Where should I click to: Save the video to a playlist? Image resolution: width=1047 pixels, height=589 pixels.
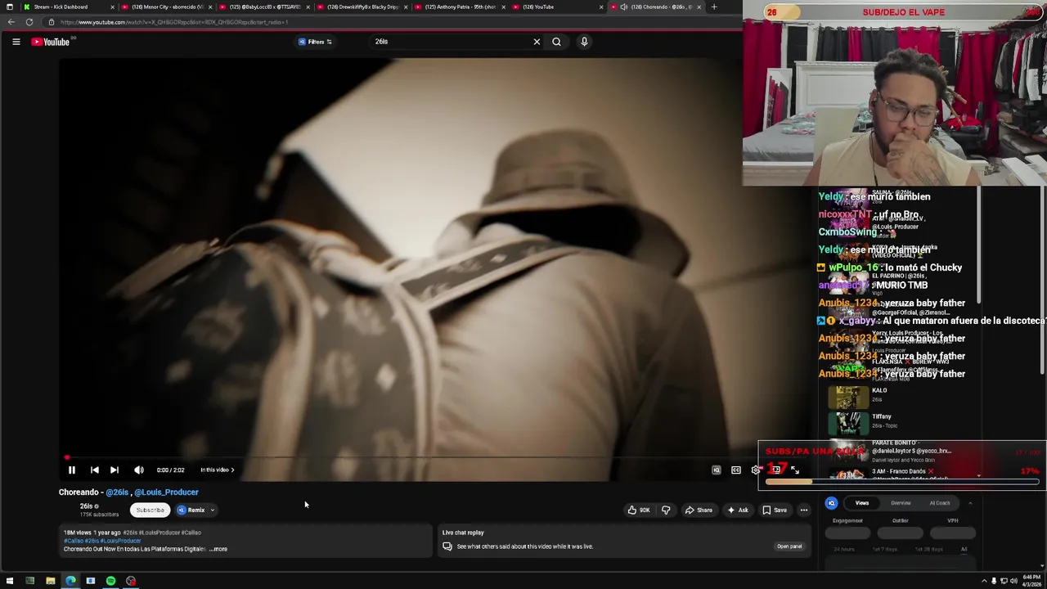pos(774,510)
